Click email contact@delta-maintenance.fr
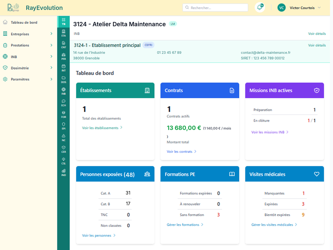Image resolution: width=333 pixels, height=250 pixels. click(266, 52)
